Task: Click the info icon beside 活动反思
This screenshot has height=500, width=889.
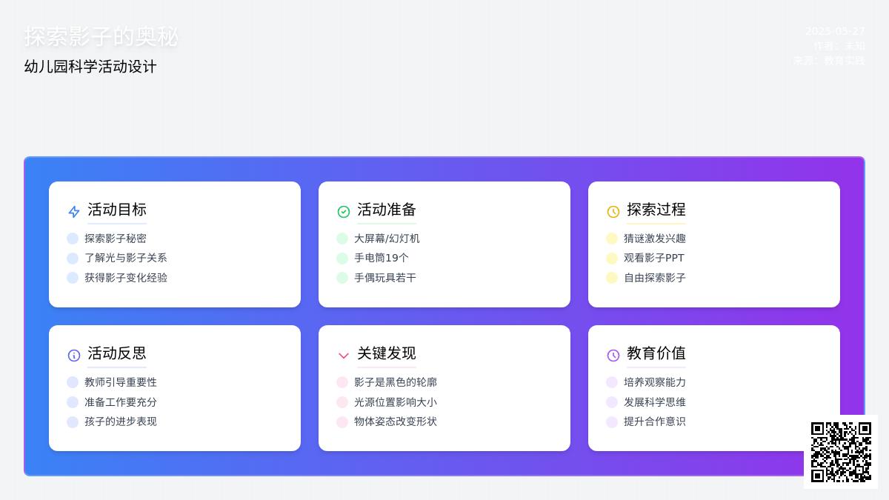Action: point(74,356)
